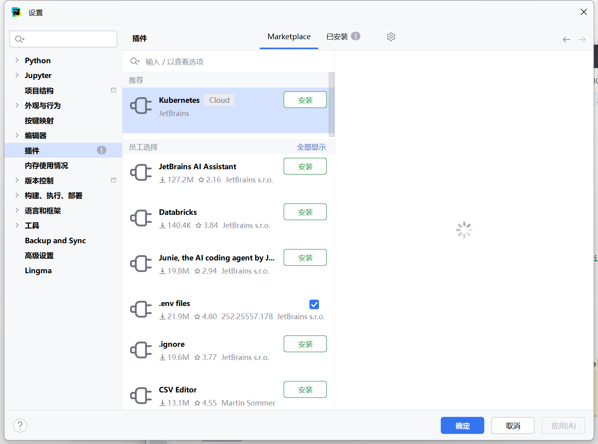Click the Cloud tag on Kubernetes
Image resolution: width=598 pixels, height=444 pixels.
coord(219,100)
